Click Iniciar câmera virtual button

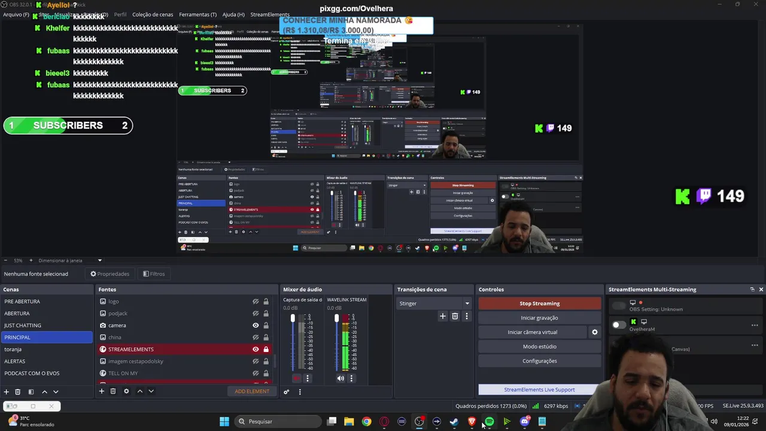click(533, 332)
